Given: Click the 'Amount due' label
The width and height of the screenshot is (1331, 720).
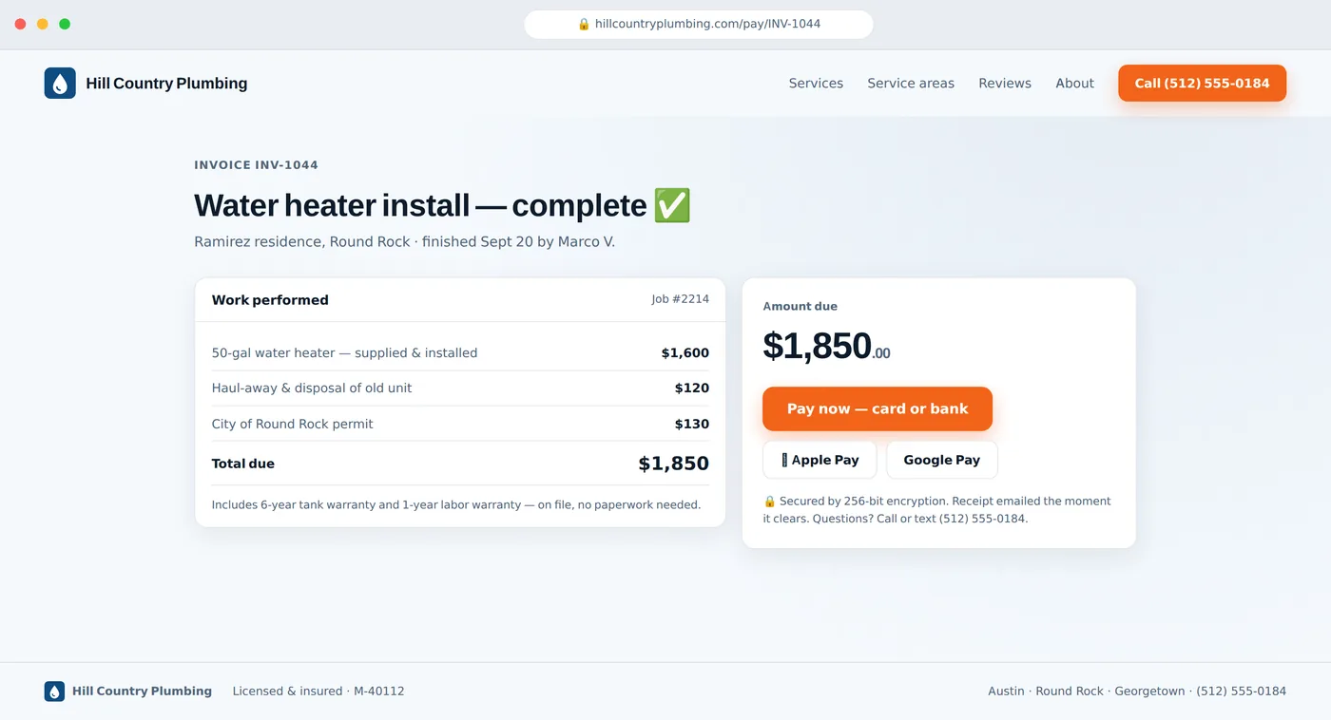Looking at the screenshot, I should coord(800,307).
